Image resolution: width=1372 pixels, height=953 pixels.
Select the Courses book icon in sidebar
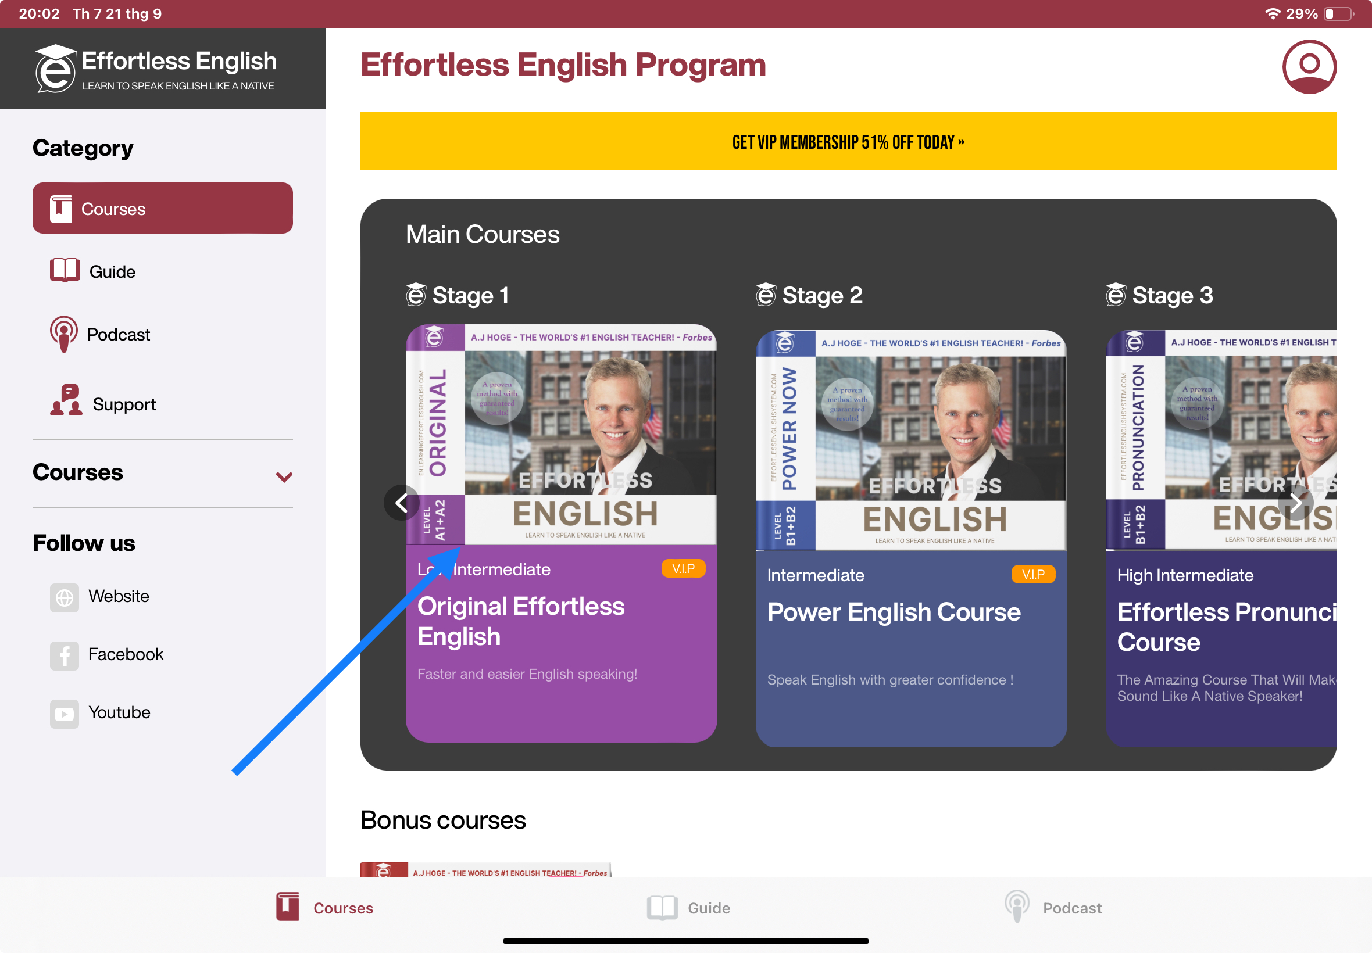[61, 209]
